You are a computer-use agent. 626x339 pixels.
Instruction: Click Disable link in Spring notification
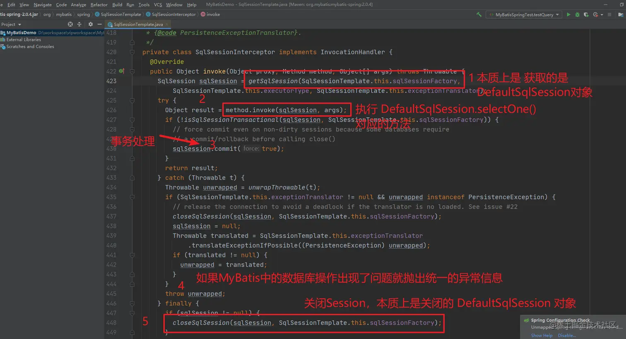(567, 336)
